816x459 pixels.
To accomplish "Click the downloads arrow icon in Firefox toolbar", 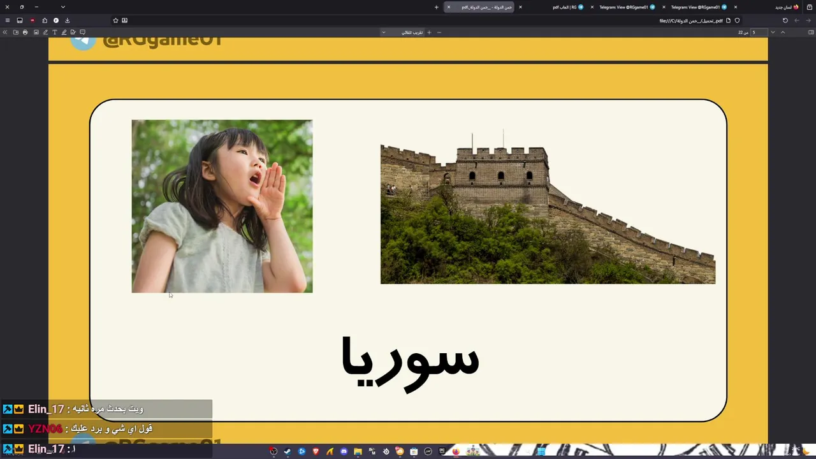I will pos(67,20).
